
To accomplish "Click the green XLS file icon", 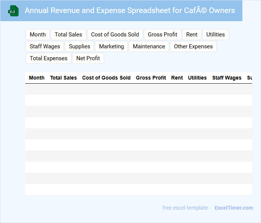I will (x=13, y=11).
